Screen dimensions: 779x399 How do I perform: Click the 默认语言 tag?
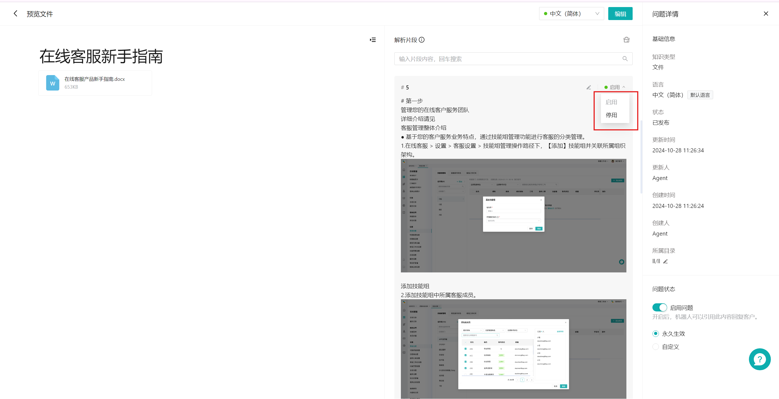click(x=700, y=95)
